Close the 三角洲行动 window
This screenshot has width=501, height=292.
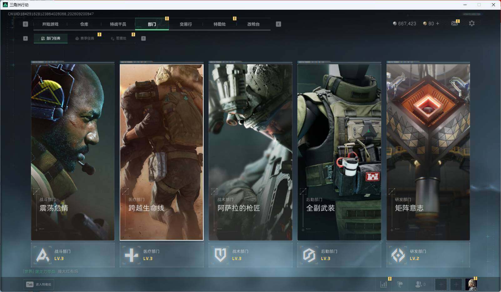coord(493,5)
